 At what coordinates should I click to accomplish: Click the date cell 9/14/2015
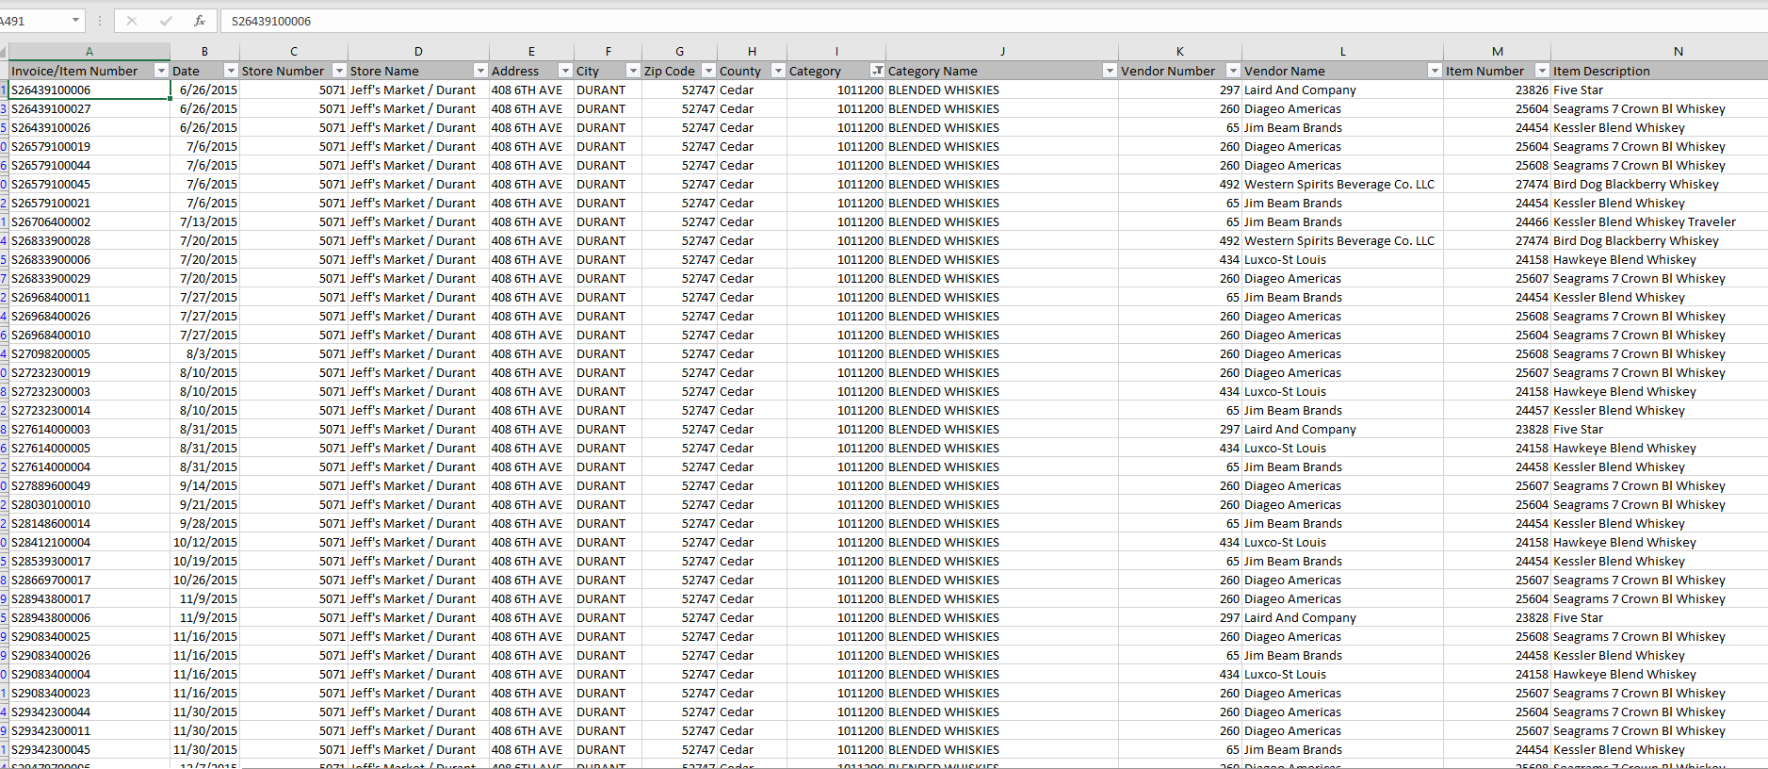[205, 486]
